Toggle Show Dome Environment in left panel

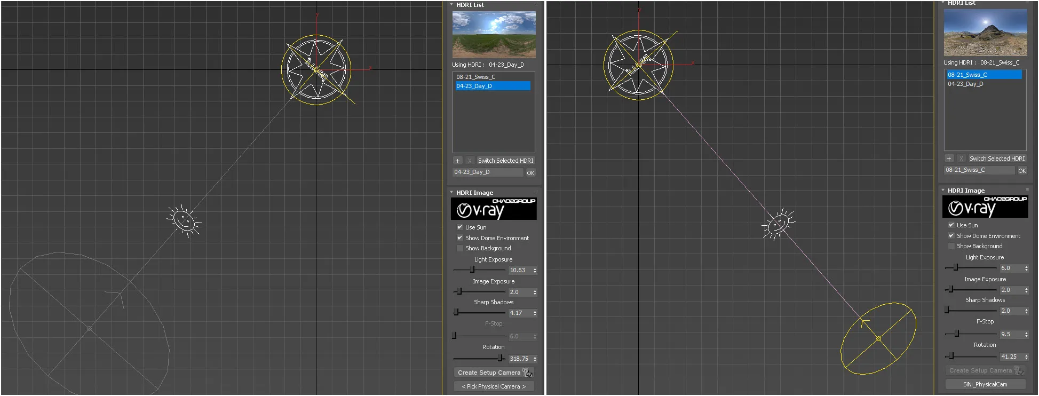[460, 237]
